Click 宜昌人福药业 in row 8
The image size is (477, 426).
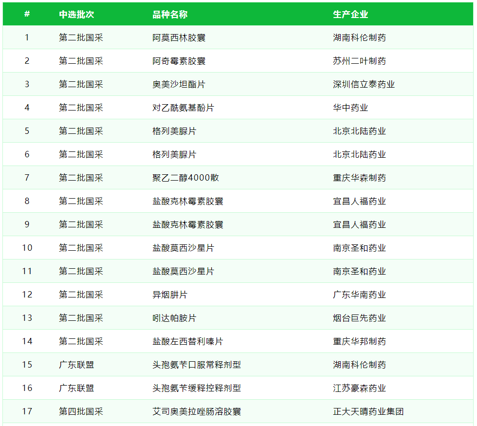pyautogui.click(x=359, y=201)
